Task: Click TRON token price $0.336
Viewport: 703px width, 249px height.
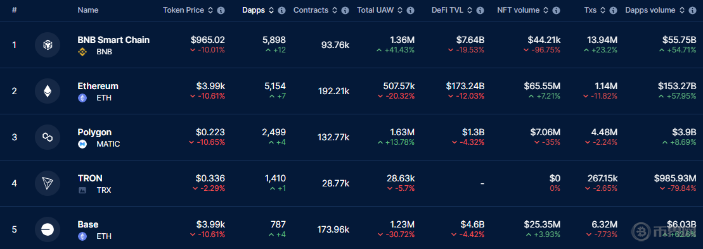Action: tap(210, 178)
